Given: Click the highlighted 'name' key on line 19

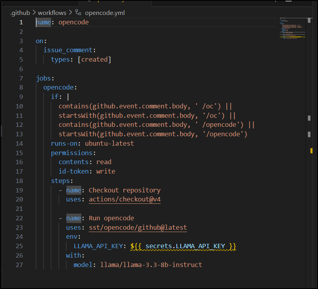Looking at the screenshot, I should pos(74,190).
